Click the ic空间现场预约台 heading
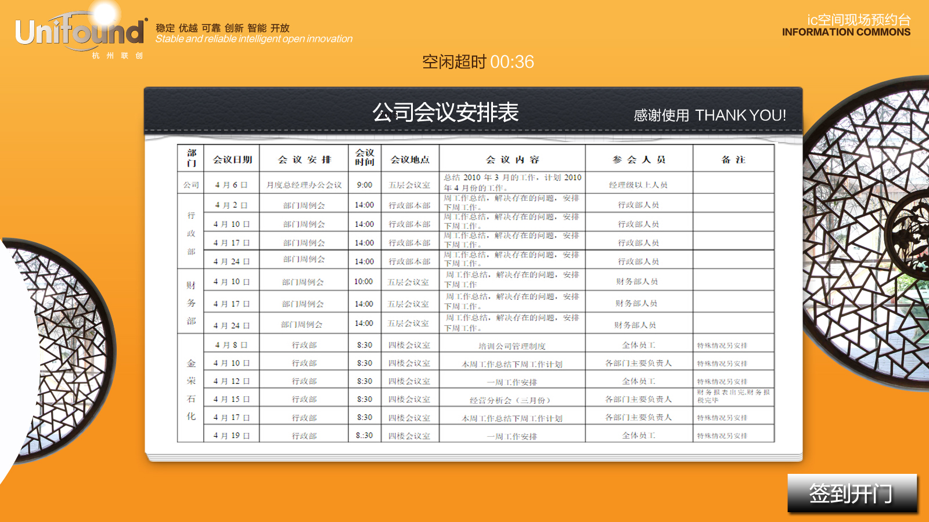 coord(859,20)
